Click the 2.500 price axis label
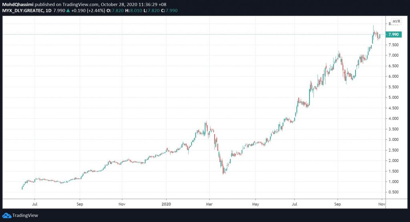The width and height of the screenshot is (410, 222). (x=394, y=150)
